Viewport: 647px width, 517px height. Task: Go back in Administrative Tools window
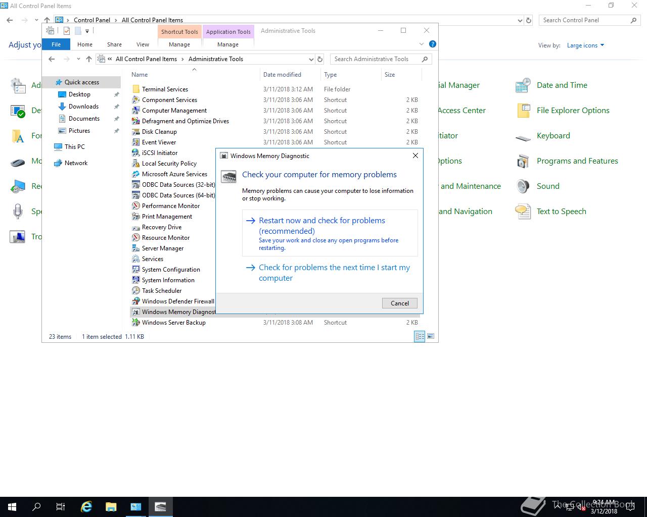(x=52, y=59)
